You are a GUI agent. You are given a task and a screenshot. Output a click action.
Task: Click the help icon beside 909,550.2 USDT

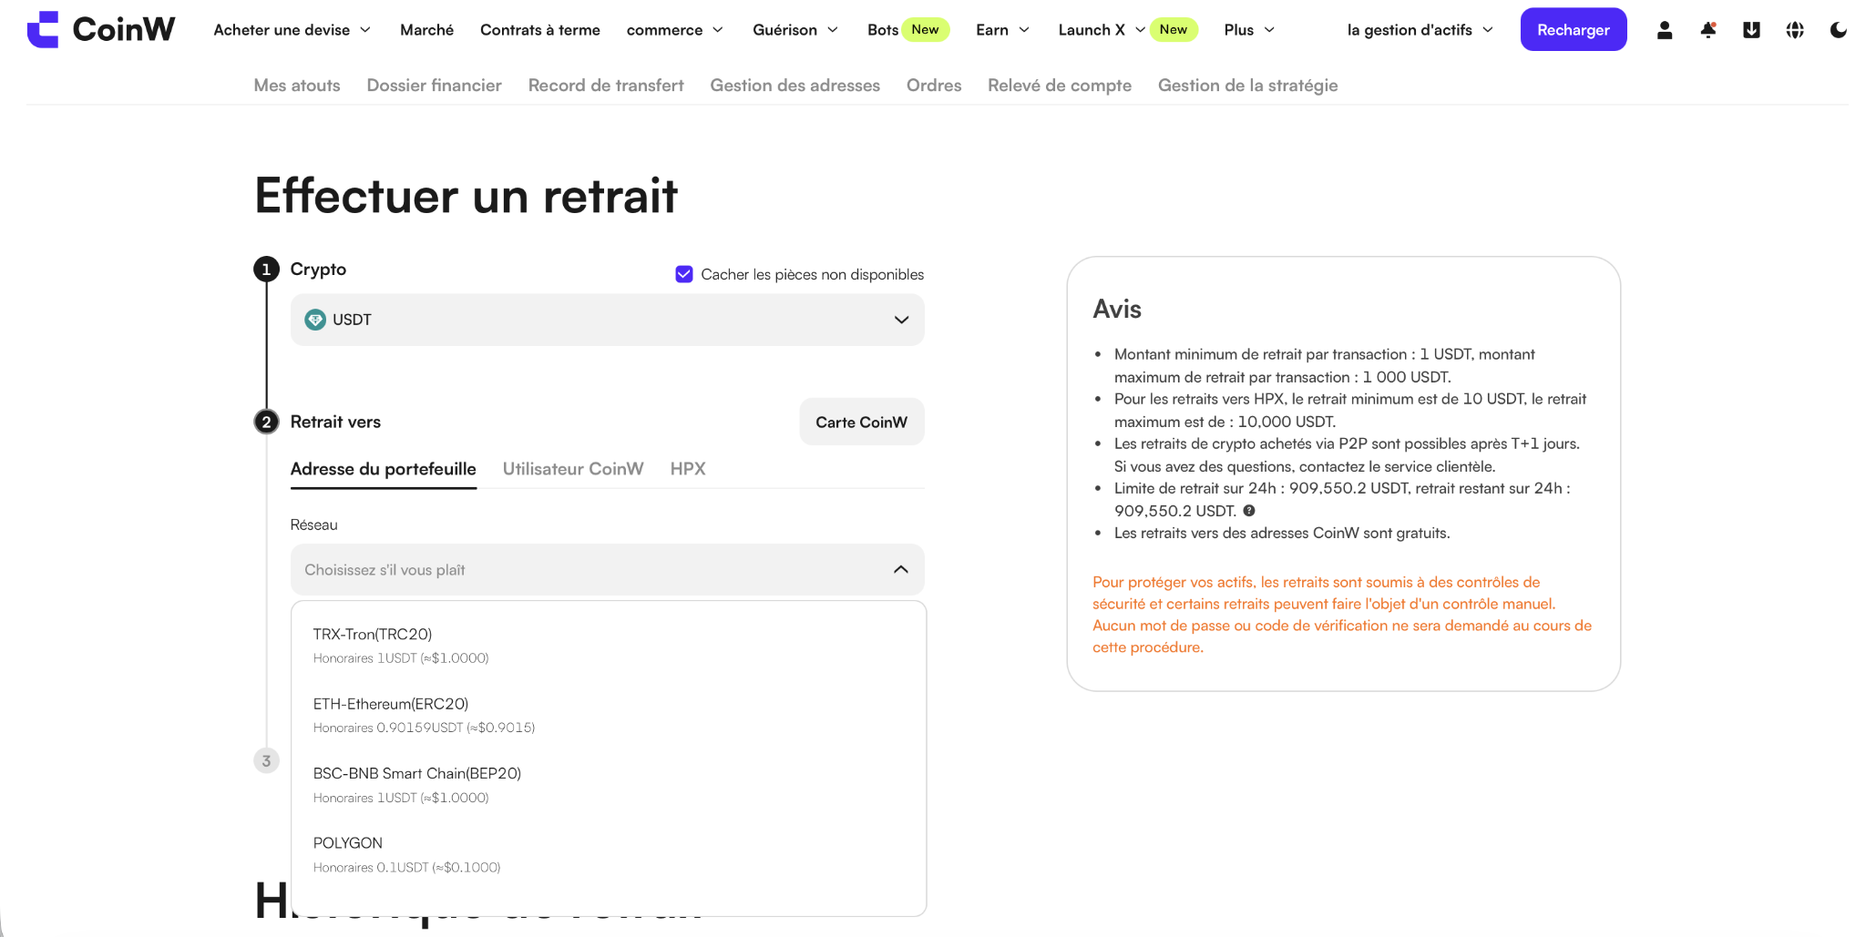tap(1249, 511)
